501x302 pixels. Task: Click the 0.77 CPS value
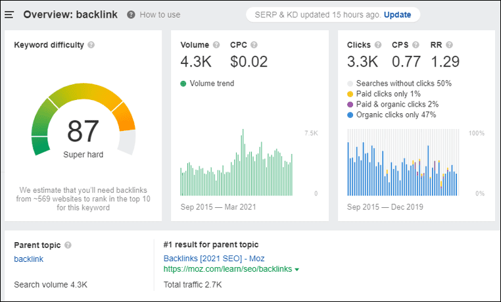coord(406,61)
